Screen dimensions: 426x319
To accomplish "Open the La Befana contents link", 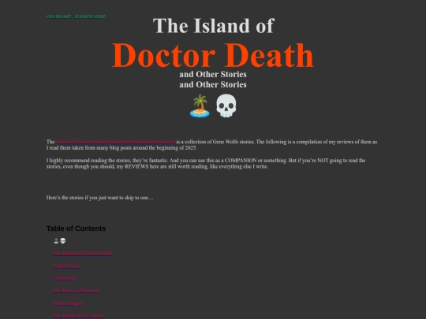I will coord(64,278).
